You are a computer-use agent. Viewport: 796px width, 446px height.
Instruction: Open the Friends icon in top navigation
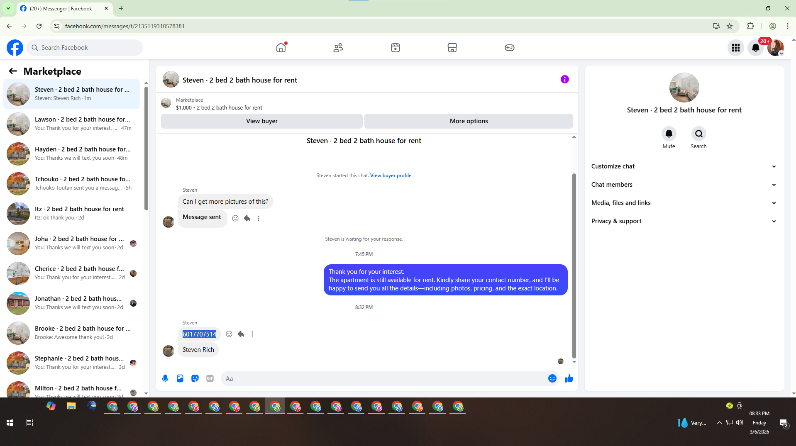pyautogui.click(x=338, y=48)
